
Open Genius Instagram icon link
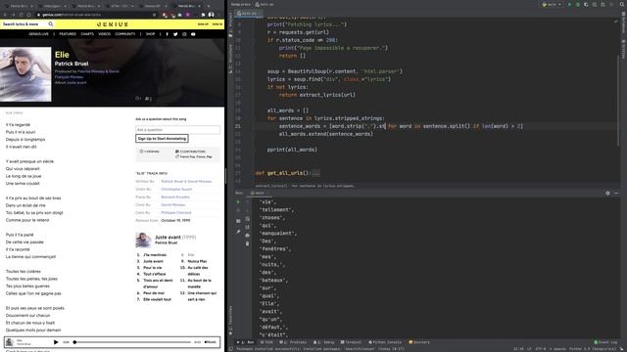(x=184, y=34)
